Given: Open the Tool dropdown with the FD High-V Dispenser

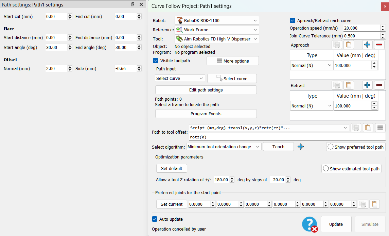Looking at the screenshot, I should pos(216,38).
